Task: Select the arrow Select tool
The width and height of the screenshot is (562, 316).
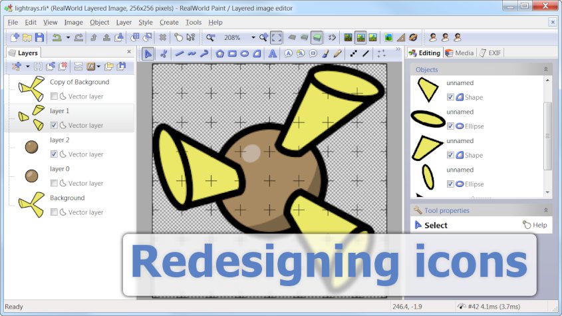Action: click(x=148, y=54)
